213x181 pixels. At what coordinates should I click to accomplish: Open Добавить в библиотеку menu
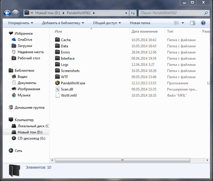coord(63,23)
